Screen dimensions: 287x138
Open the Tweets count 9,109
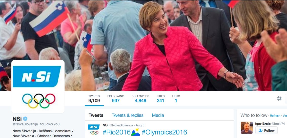coord(94,99)
